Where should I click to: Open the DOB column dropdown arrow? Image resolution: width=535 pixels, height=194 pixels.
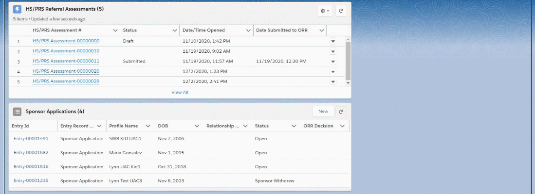(197, 126)
